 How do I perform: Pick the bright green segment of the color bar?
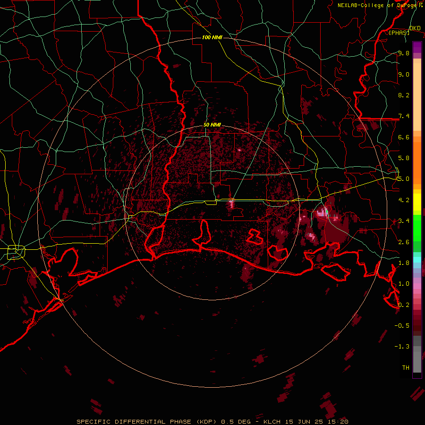[x=417, y=228]
